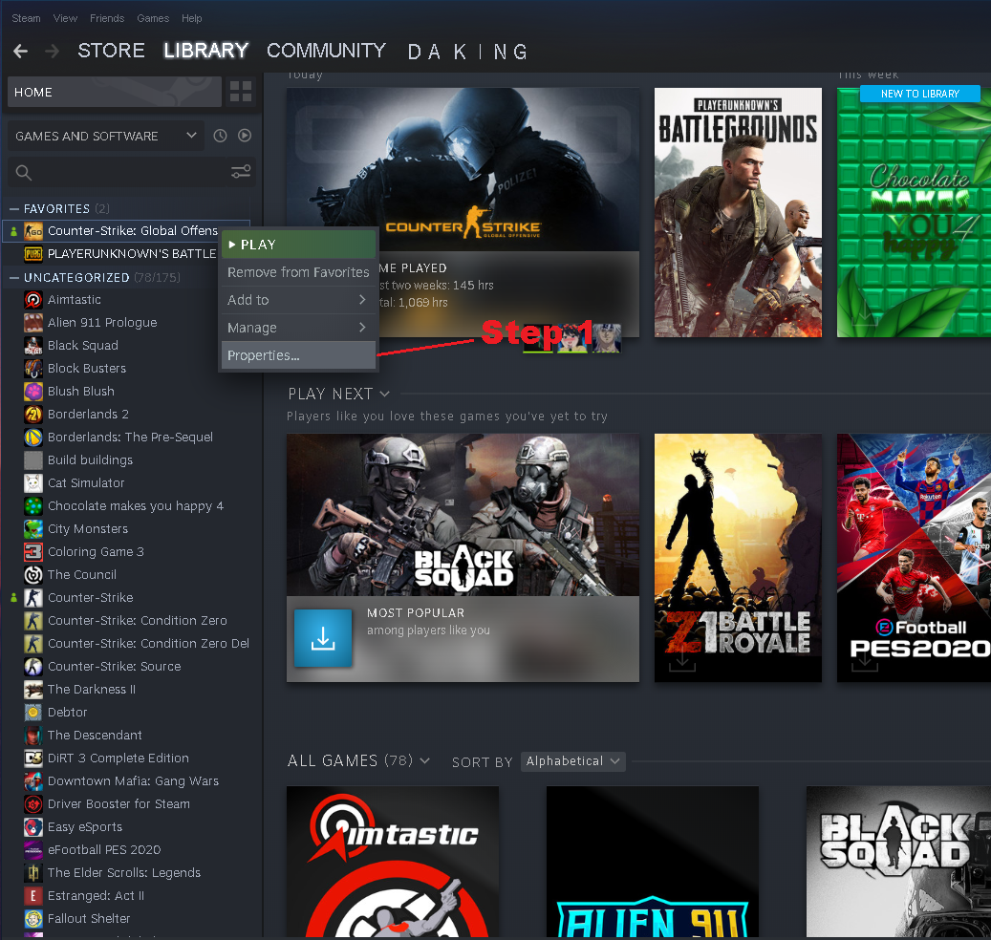Image resolution: width=991 pixels, height=940 pixels.
Task: Open the Alien 911 cover in All Games
Action: click(653, 862)
